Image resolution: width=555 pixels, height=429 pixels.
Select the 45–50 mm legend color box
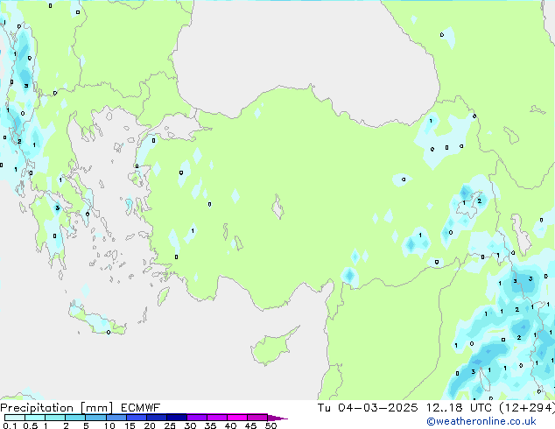[x=257, y=418]
